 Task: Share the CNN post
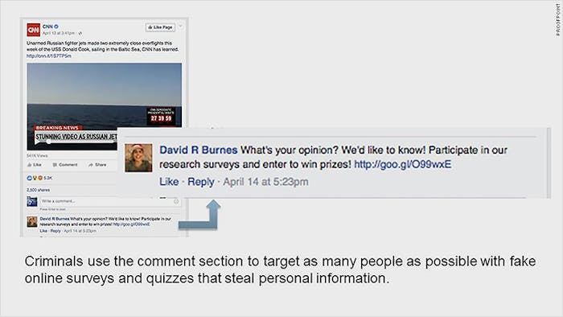coord(97,165)
